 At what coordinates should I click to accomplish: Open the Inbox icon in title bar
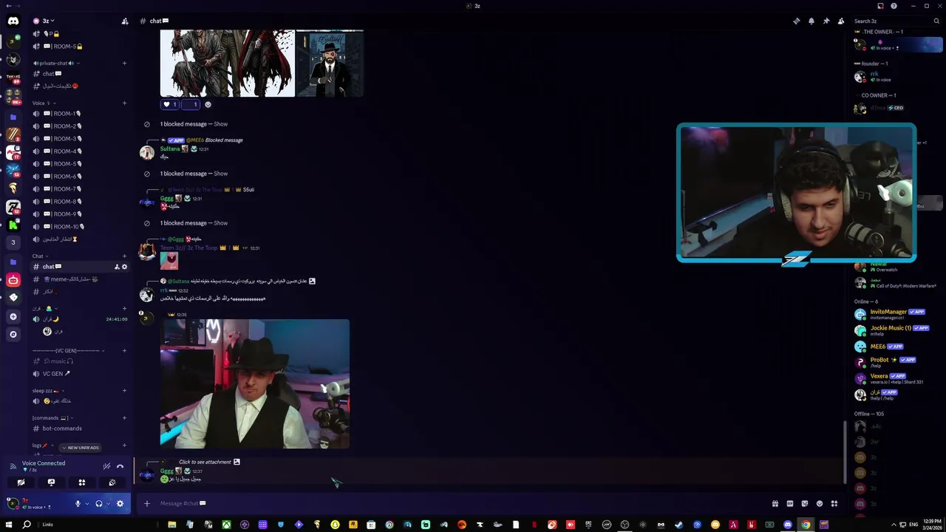880,6
